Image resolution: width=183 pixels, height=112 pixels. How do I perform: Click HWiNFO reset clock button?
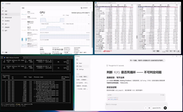pyautogui.click(x=167, y=51)
